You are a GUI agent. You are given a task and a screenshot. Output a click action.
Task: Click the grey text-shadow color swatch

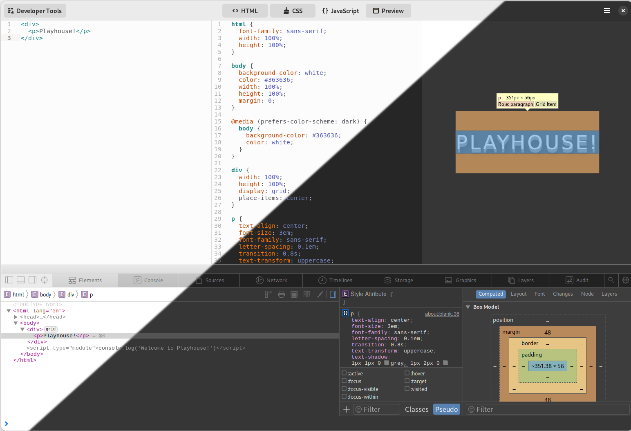pos(387,363)
